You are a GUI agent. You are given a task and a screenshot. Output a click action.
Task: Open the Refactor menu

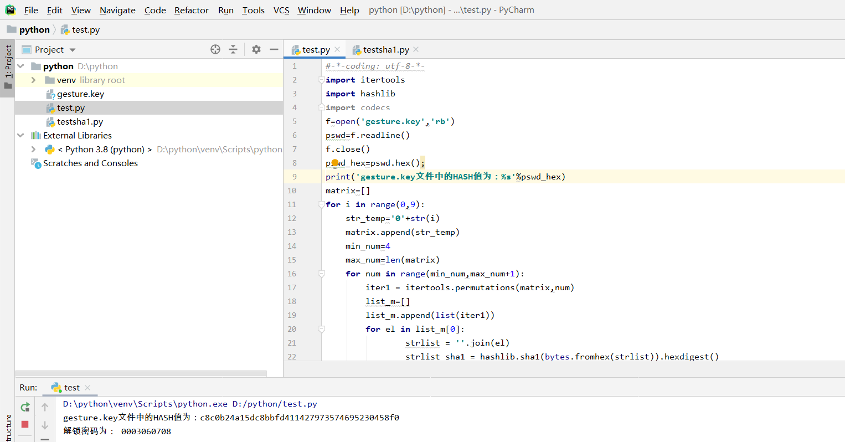pyautogui.click(x=192, y=10)
